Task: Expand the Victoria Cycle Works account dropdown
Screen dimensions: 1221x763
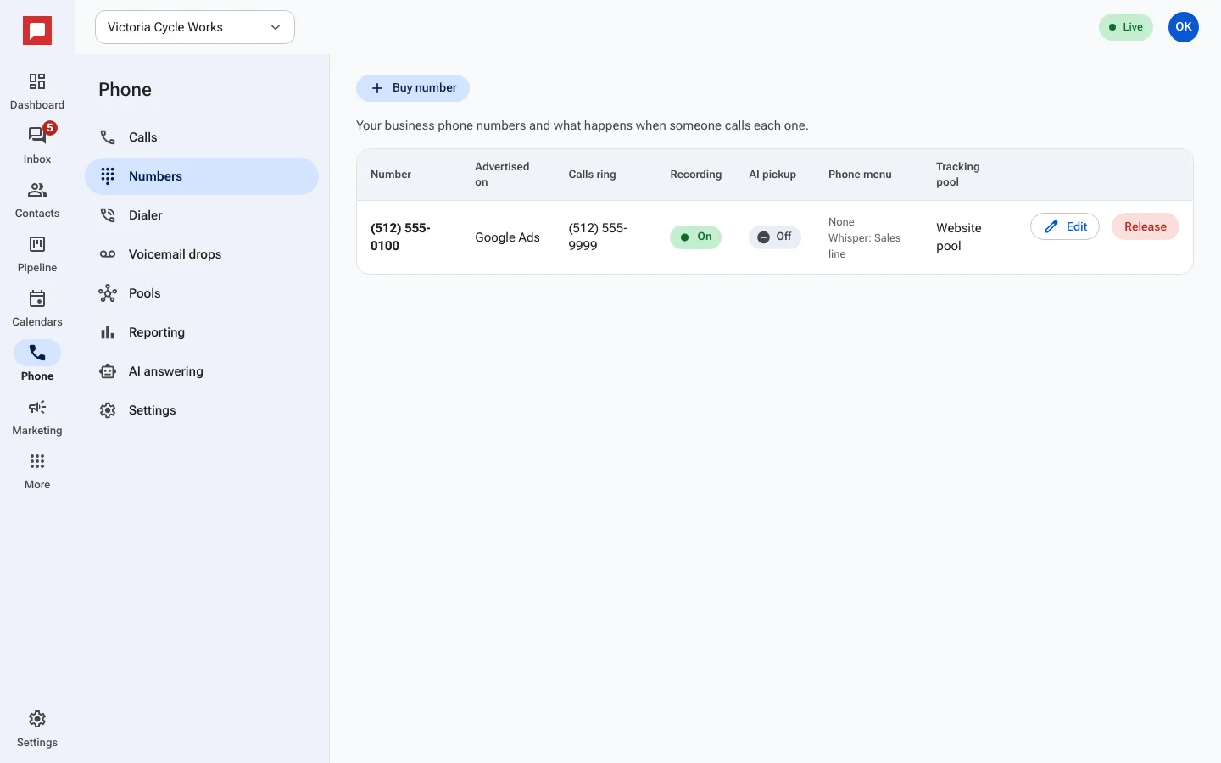Action: coord(195,27)
